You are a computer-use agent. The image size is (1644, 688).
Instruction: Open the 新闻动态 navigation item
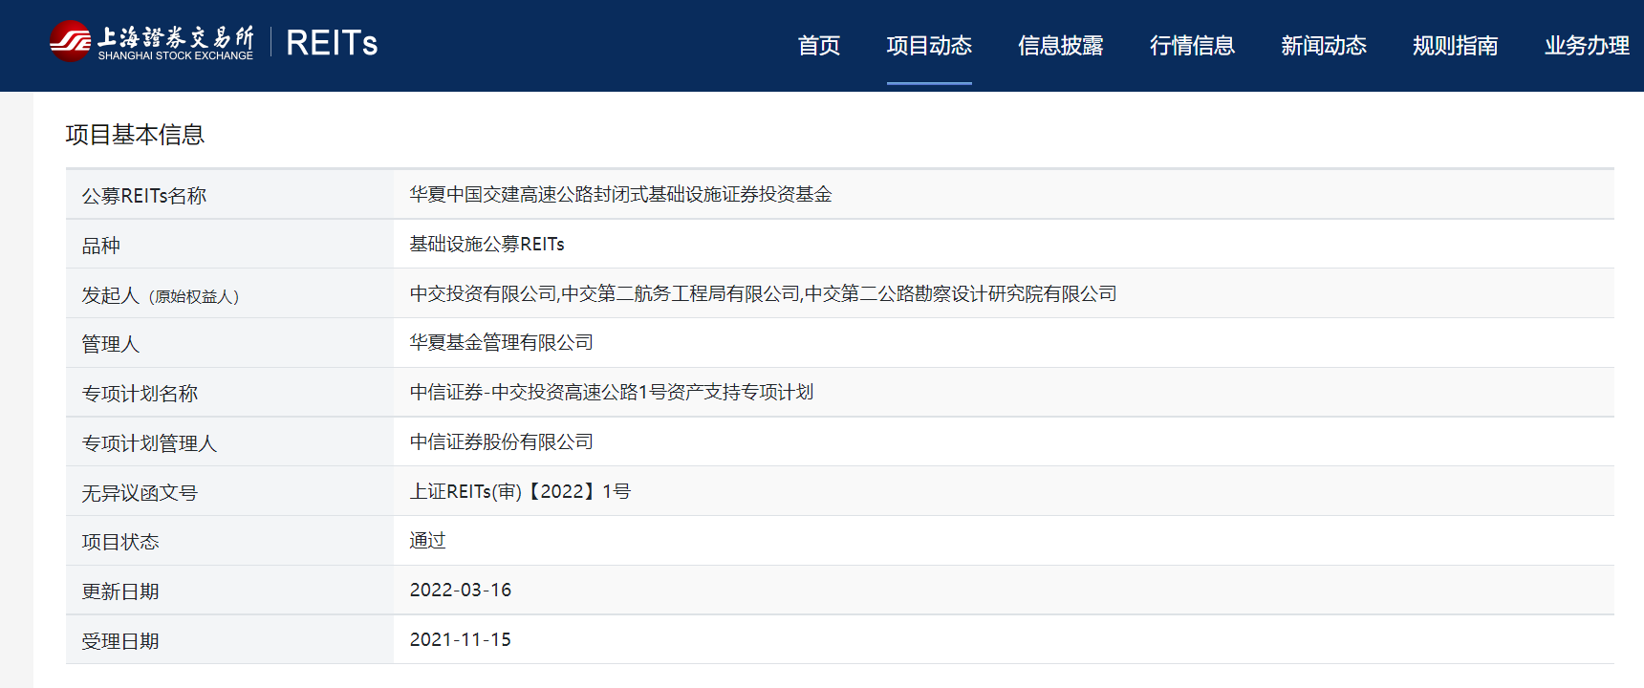tap(1324, 46)
